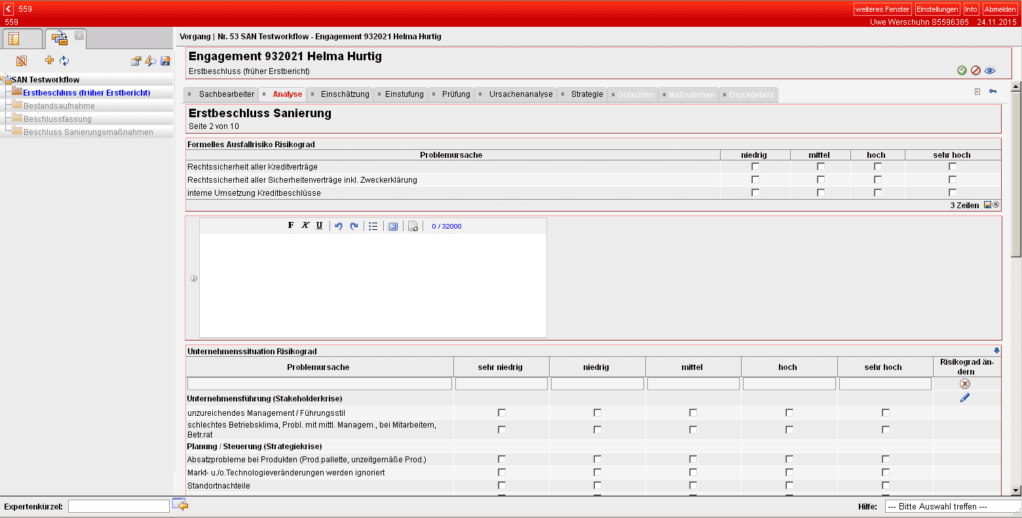Switch to the Einschätzung tab
This screenshot has height=518, width=1022.
(x=340, y=94)
